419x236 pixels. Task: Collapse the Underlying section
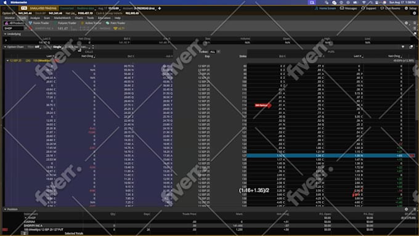point(5,34)
